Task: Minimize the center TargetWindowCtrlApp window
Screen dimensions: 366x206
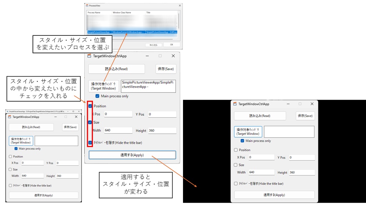Action: point(147,56)
